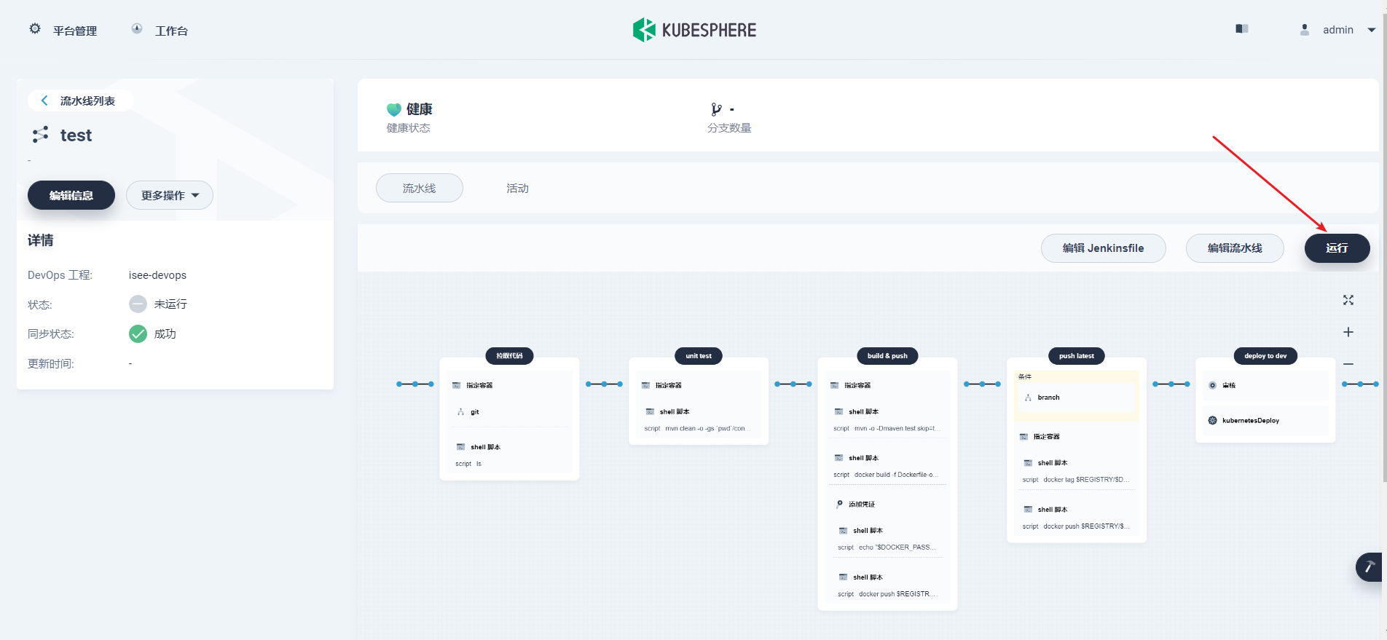The width and height of the screenshot is (1387, 640).
Task: Click the isee-devops project value
Action: pos(157,275)
